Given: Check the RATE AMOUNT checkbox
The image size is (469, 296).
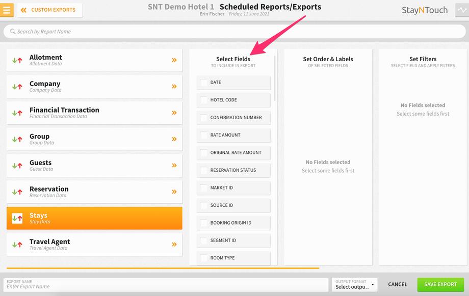Looking at the screenshot, I should coord(203,135).
